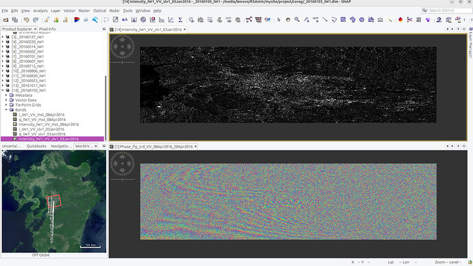Select the Zoom magnifier tool
Screen dimensions: 473x266
297,20
